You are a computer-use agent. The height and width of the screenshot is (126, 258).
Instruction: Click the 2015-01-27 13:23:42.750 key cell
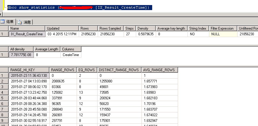click(29, 92)
